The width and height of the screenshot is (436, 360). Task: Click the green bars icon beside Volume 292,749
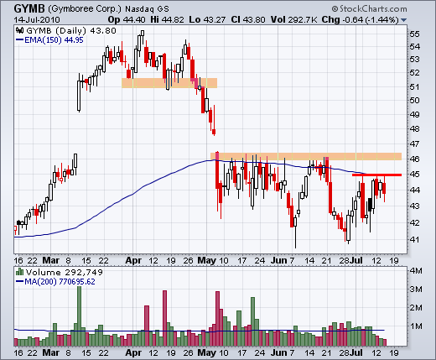click(x=19, y=272)
